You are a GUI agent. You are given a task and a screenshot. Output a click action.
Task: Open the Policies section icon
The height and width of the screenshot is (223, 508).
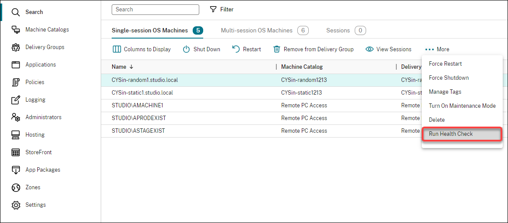pyautogui.click(x=16, y=82)
